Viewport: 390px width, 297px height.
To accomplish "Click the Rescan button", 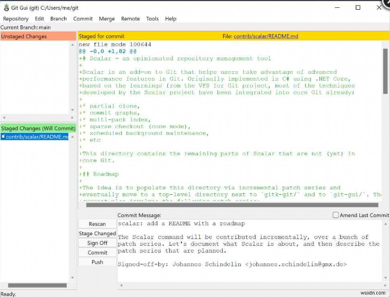I will coord(97,224).
